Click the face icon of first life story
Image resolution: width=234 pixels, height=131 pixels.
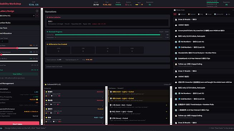tap(111, 92)
